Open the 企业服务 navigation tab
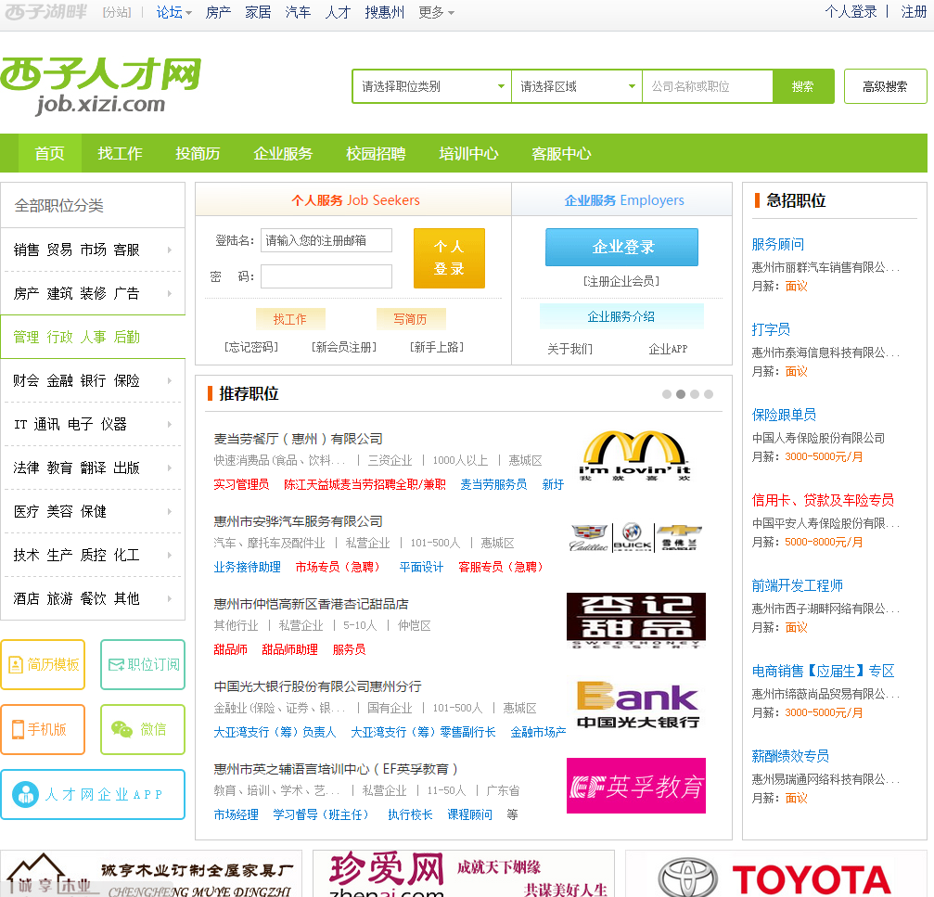The image size is (934, 897). coord(283,154)
